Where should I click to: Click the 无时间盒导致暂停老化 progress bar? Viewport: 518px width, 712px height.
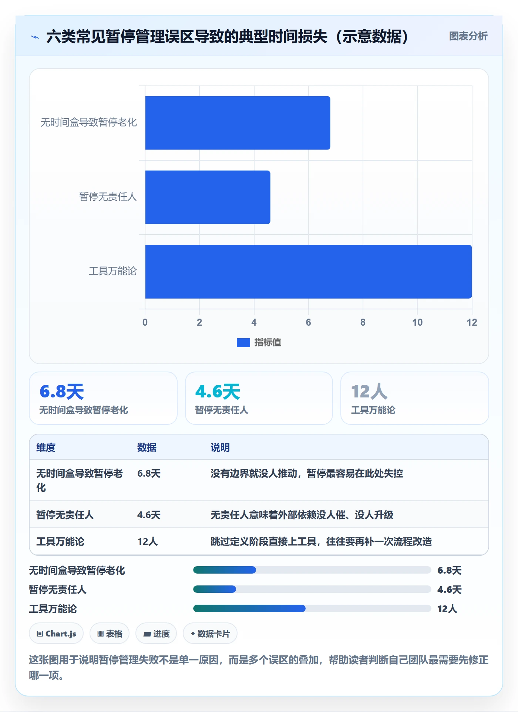pos(312,570)
